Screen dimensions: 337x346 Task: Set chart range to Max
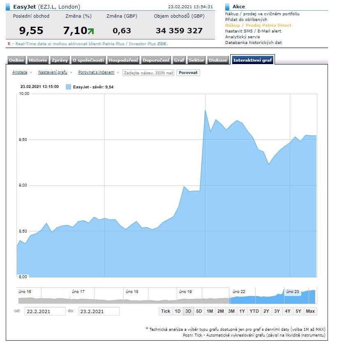click(310, 311)
